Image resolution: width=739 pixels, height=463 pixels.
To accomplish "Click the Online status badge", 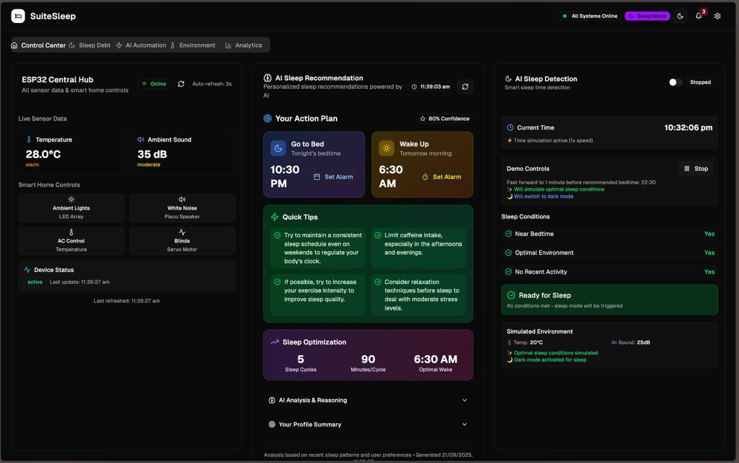I will (x=154, y=84).
